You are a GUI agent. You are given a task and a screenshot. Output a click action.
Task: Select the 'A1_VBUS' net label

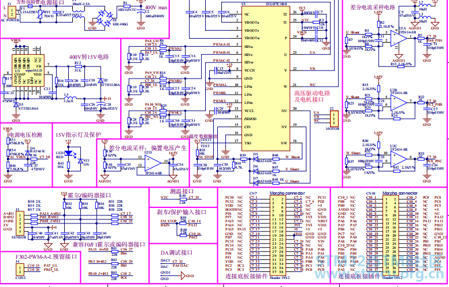tap(17, 157)
